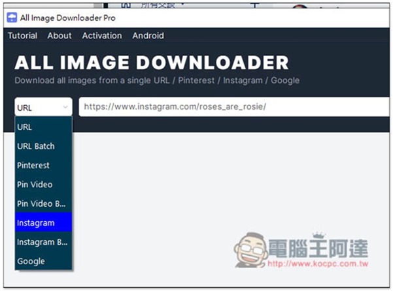Open the About menu

coord(60,35)
